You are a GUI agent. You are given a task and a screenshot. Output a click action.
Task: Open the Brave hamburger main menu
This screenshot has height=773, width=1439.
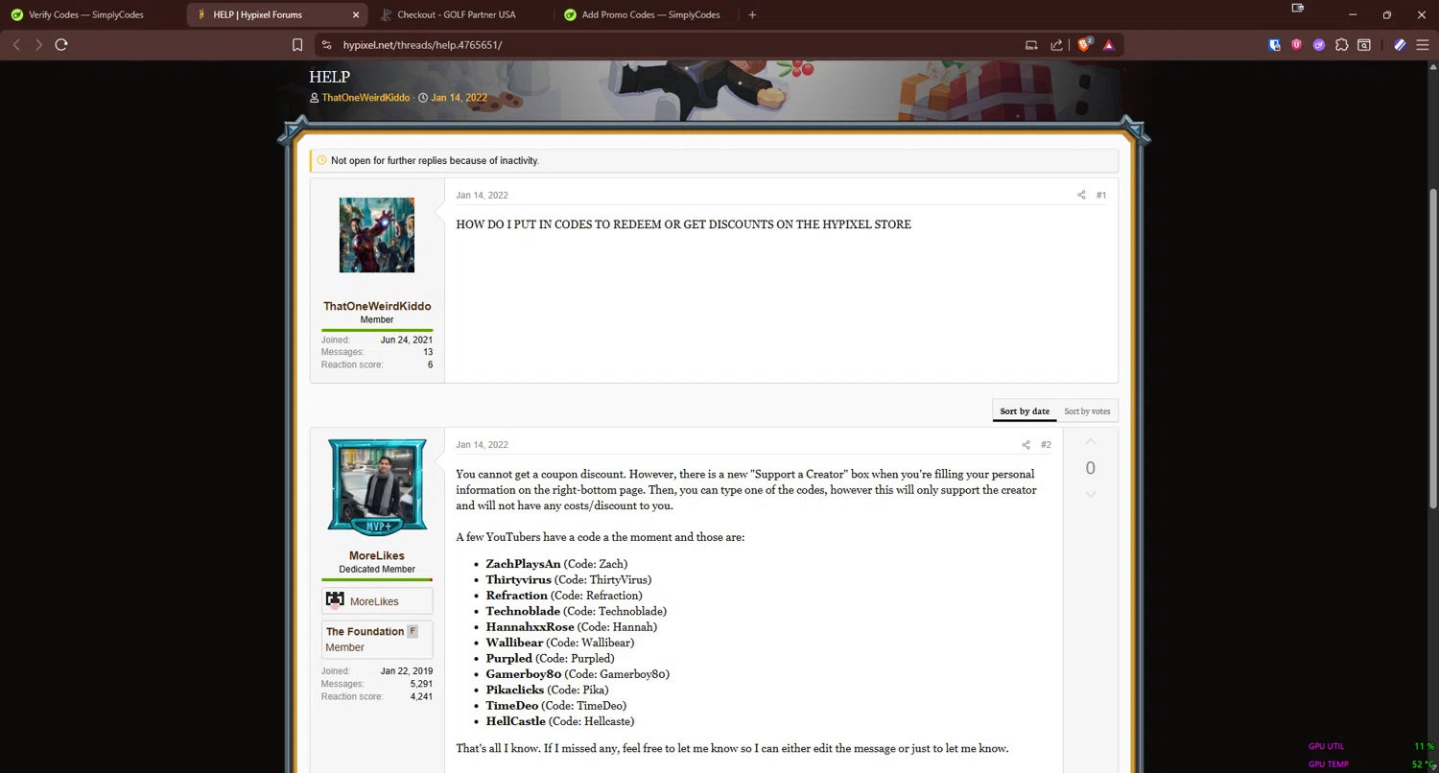[1422, 44]
